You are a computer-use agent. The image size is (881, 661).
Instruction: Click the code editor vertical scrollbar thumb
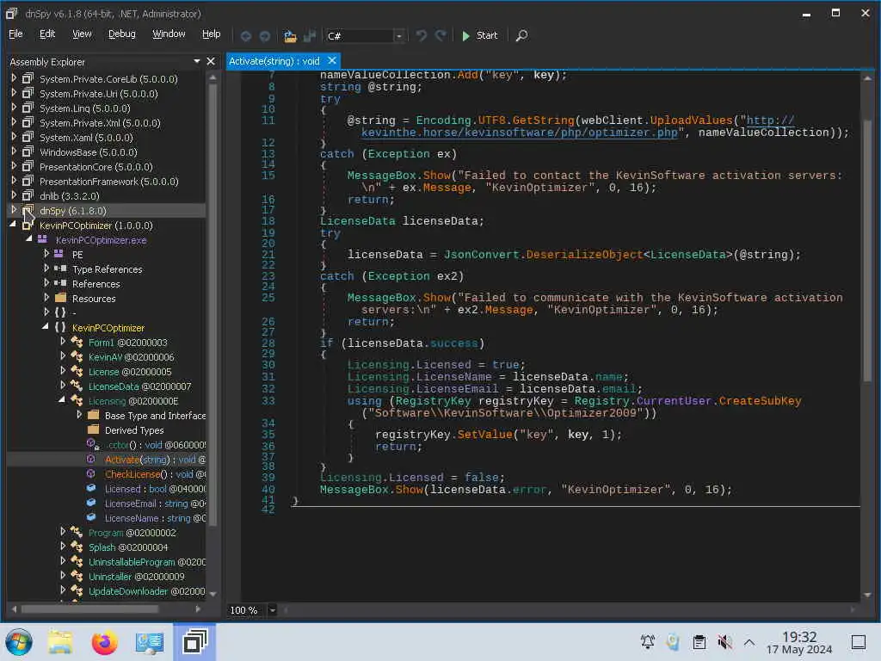[x=867, y=250]
